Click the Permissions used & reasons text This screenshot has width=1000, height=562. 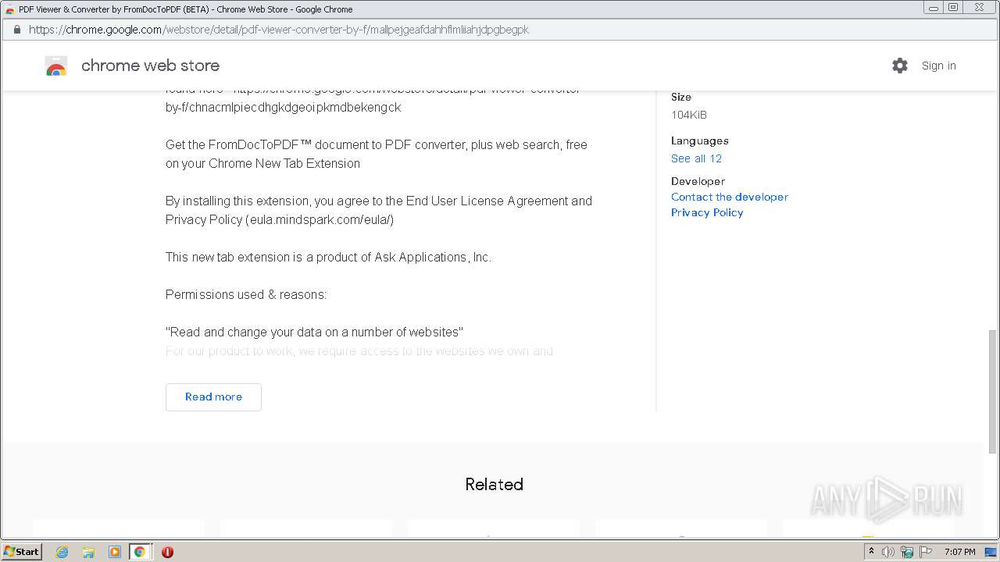pyautogui.click(x=246, y=294)
